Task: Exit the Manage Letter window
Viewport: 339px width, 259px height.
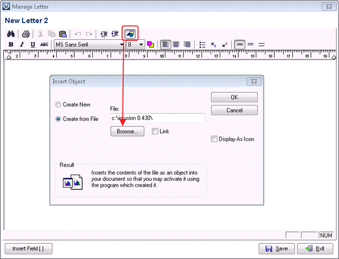Action: (x=315, y=249)
